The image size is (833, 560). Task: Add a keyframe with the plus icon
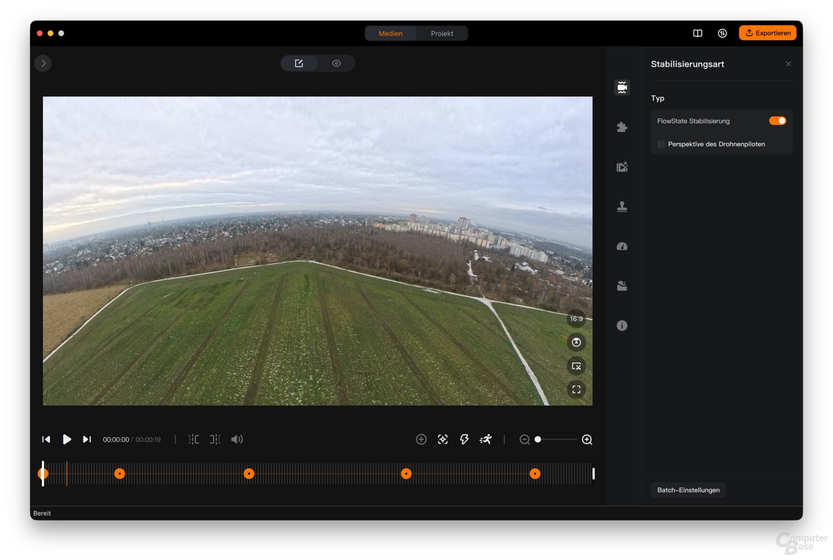(x=421, y=440)
